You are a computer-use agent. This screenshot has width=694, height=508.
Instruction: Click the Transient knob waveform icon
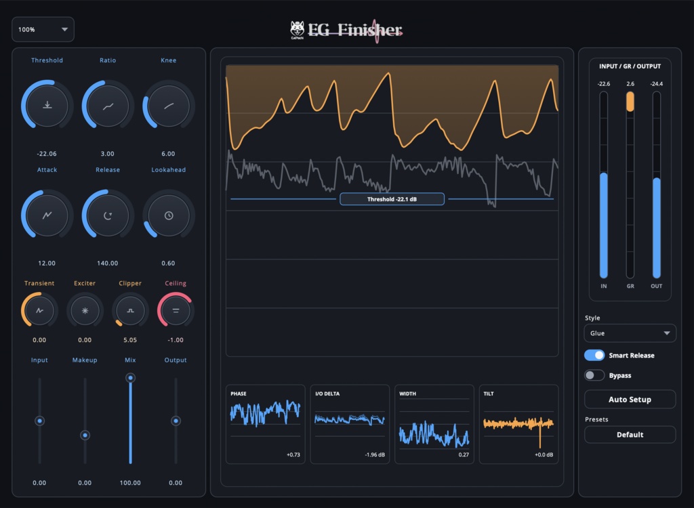pyautogui.click(x=39, y=311)
